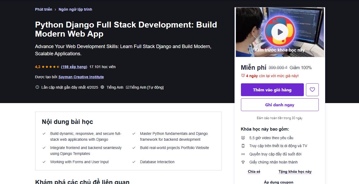Click the Miễn phí price text
Viewport: 359px width, 184px height.
point(253,68)
